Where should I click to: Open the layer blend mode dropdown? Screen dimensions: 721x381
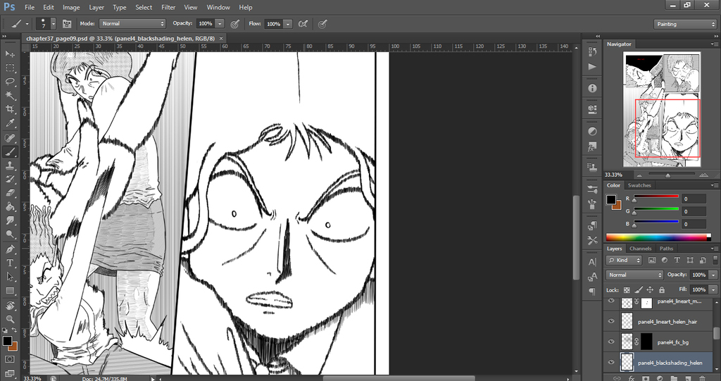(x=635, y=275)
